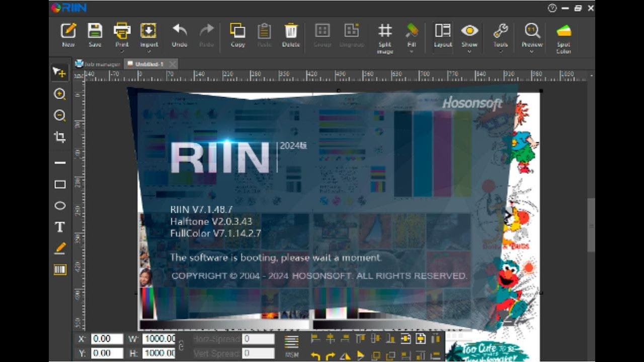This screenshot has width=644, height=362.
Task: Open the help question mark icon
Action: (552, 8)
